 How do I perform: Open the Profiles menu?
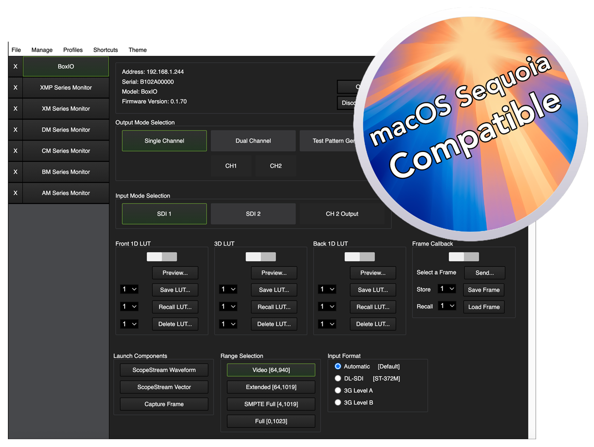[x=73, y=50]
